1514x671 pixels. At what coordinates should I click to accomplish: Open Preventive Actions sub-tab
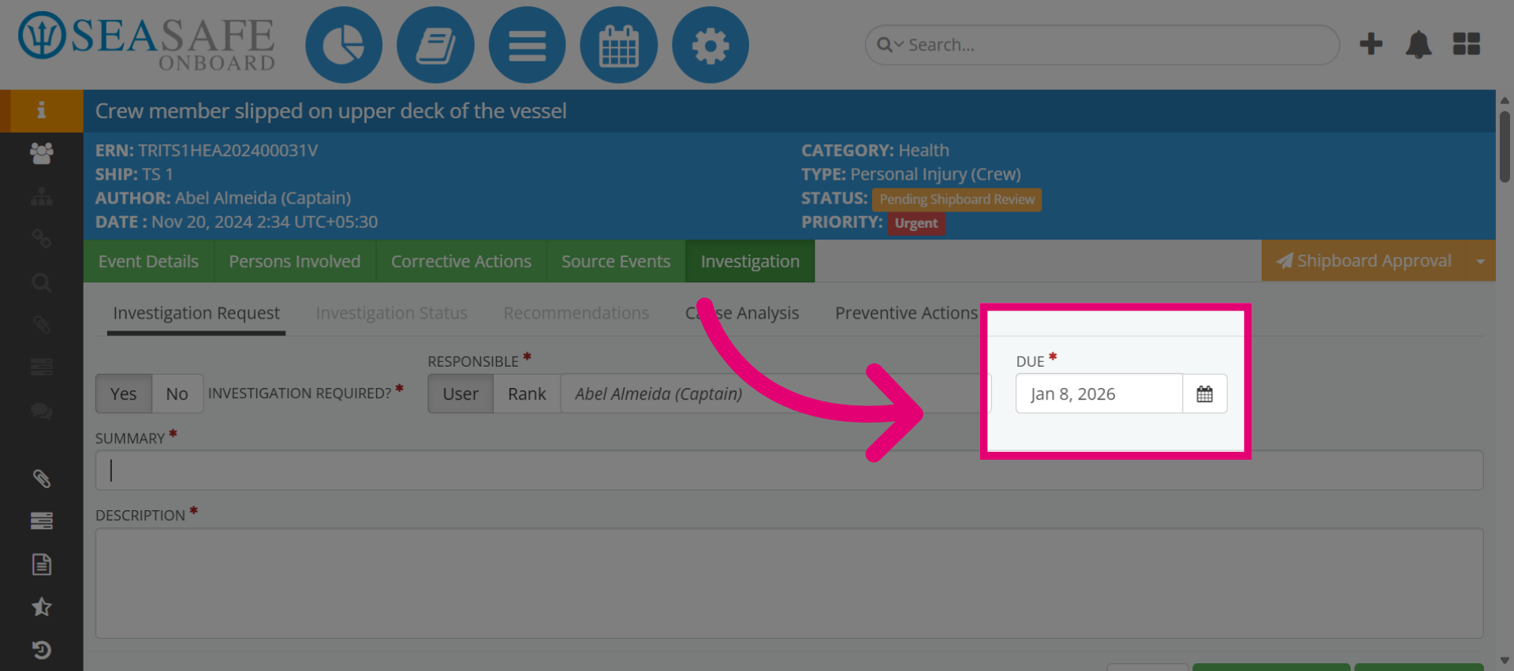[906, 314]
